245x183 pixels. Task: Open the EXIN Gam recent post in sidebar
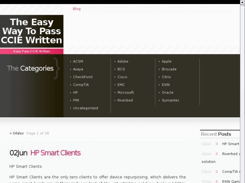click(x=231, y=181)
